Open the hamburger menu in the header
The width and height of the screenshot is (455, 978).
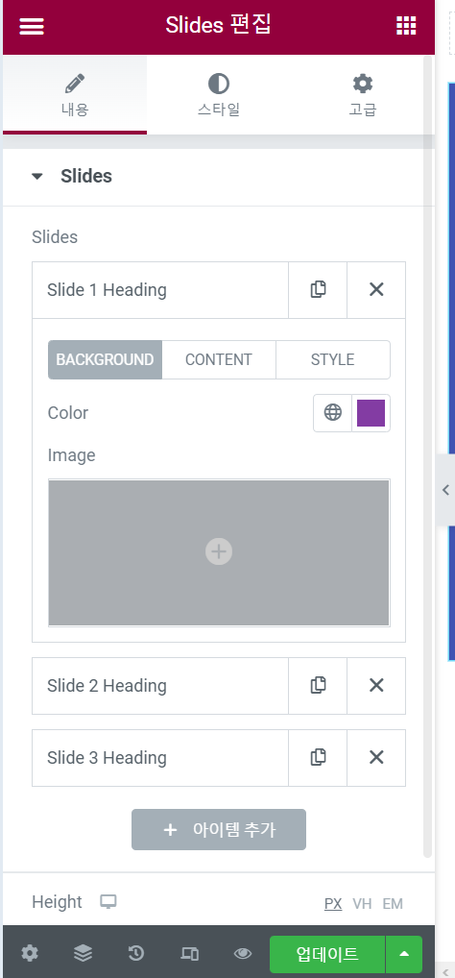(32, 26)
